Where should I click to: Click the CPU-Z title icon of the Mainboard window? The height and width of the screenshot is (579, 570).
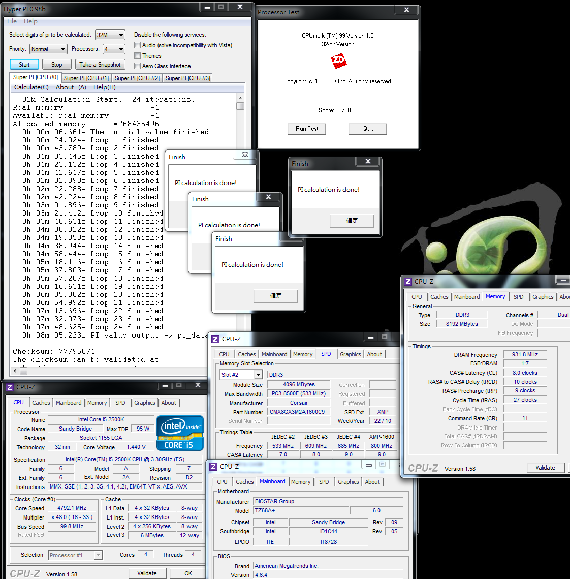(x=213, y=466)
